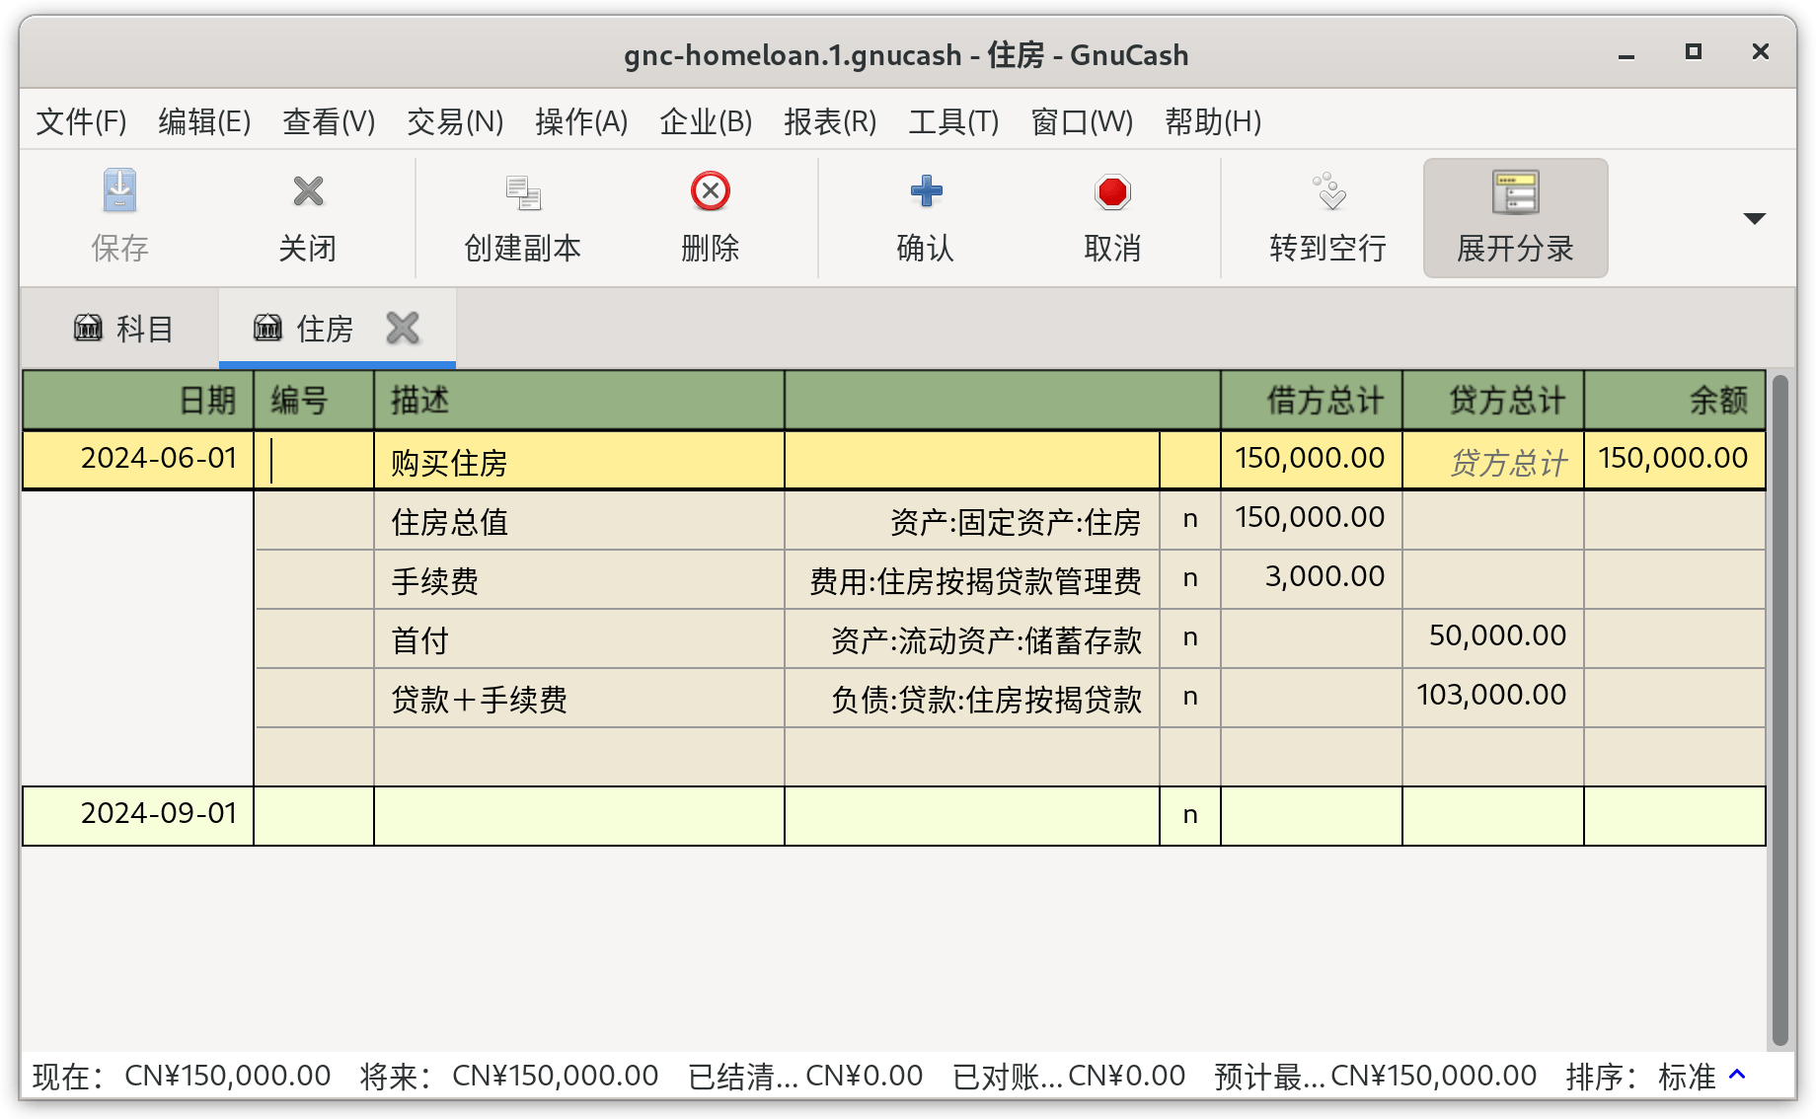Toggle reconcile flag n on 手续费 row
The height and width of the screenshot is (1119, 1816).
(1190, 579)
